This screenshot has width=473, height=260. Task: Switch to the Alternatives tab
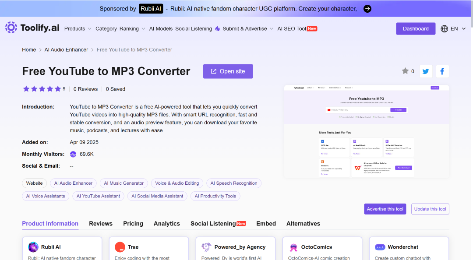click(303, 224)
